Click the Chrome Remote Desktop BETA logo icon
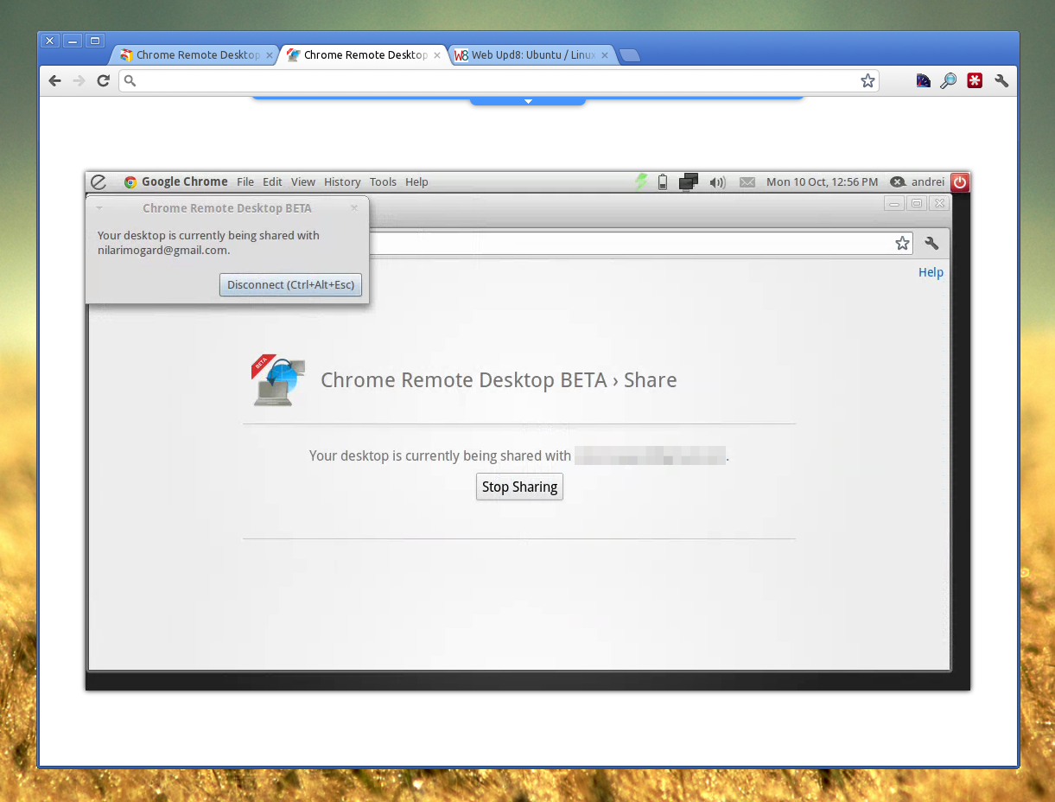This screenshot has height=802, width=1055. pyautogui.click(x=278, y=379)
